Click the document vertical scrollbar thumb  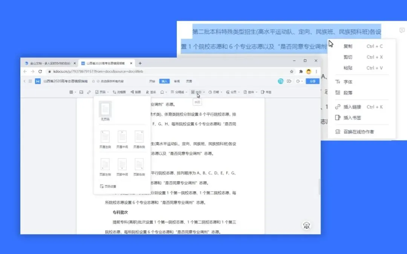point(319,187)
